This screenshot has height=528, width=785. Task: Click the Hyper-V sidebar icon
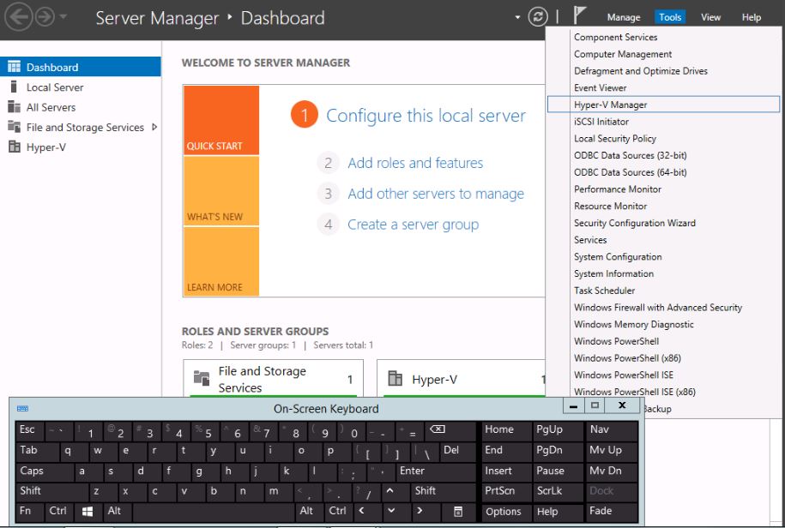coord(14,147)
